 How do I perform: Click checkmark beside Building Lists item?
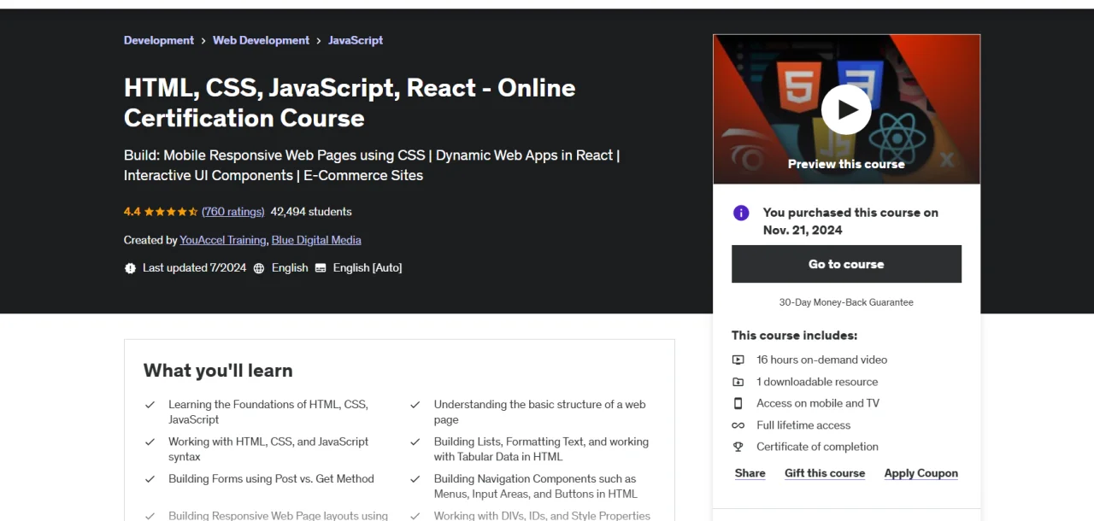click(x=415, y=442)
